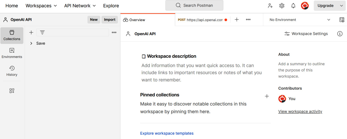Click the Workspace description placeholder text

click(x=202, y=73)
